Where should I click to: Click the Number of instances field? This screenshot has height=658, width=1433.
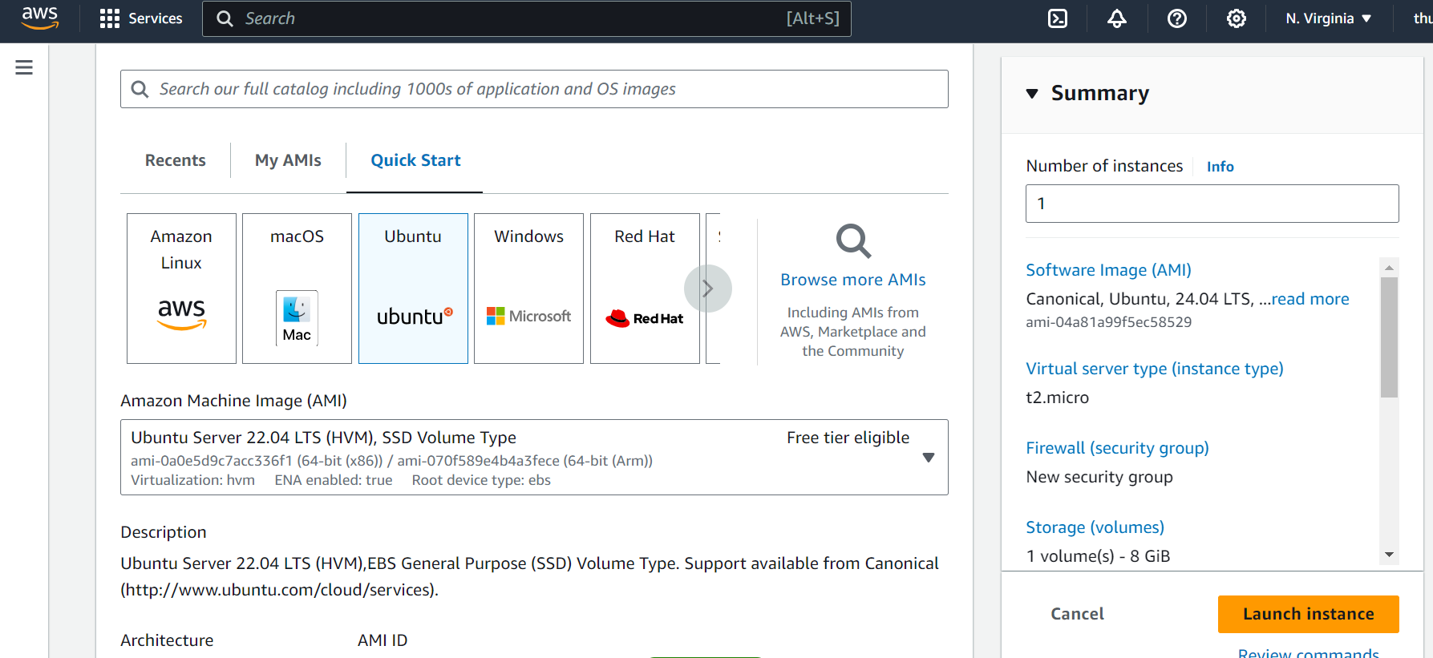1212,204
